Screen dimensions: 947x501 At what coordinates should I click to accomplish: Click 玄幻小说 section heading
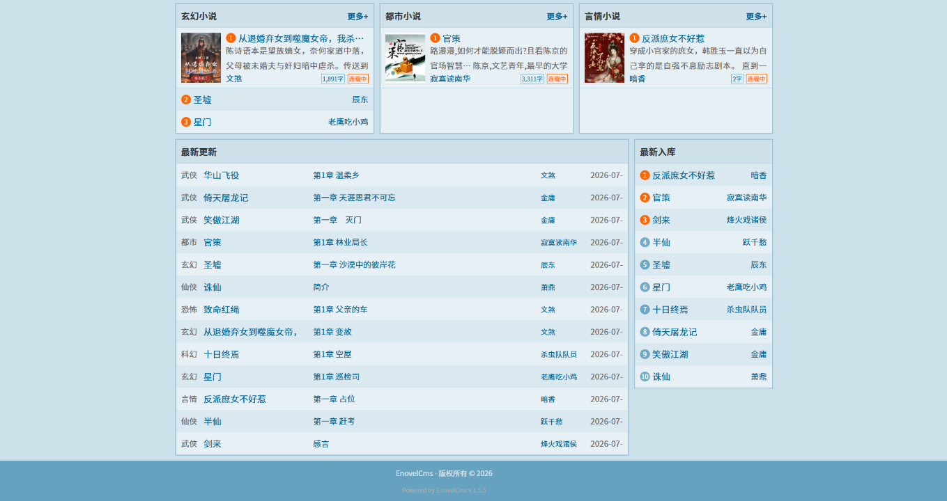click(199, 16)
